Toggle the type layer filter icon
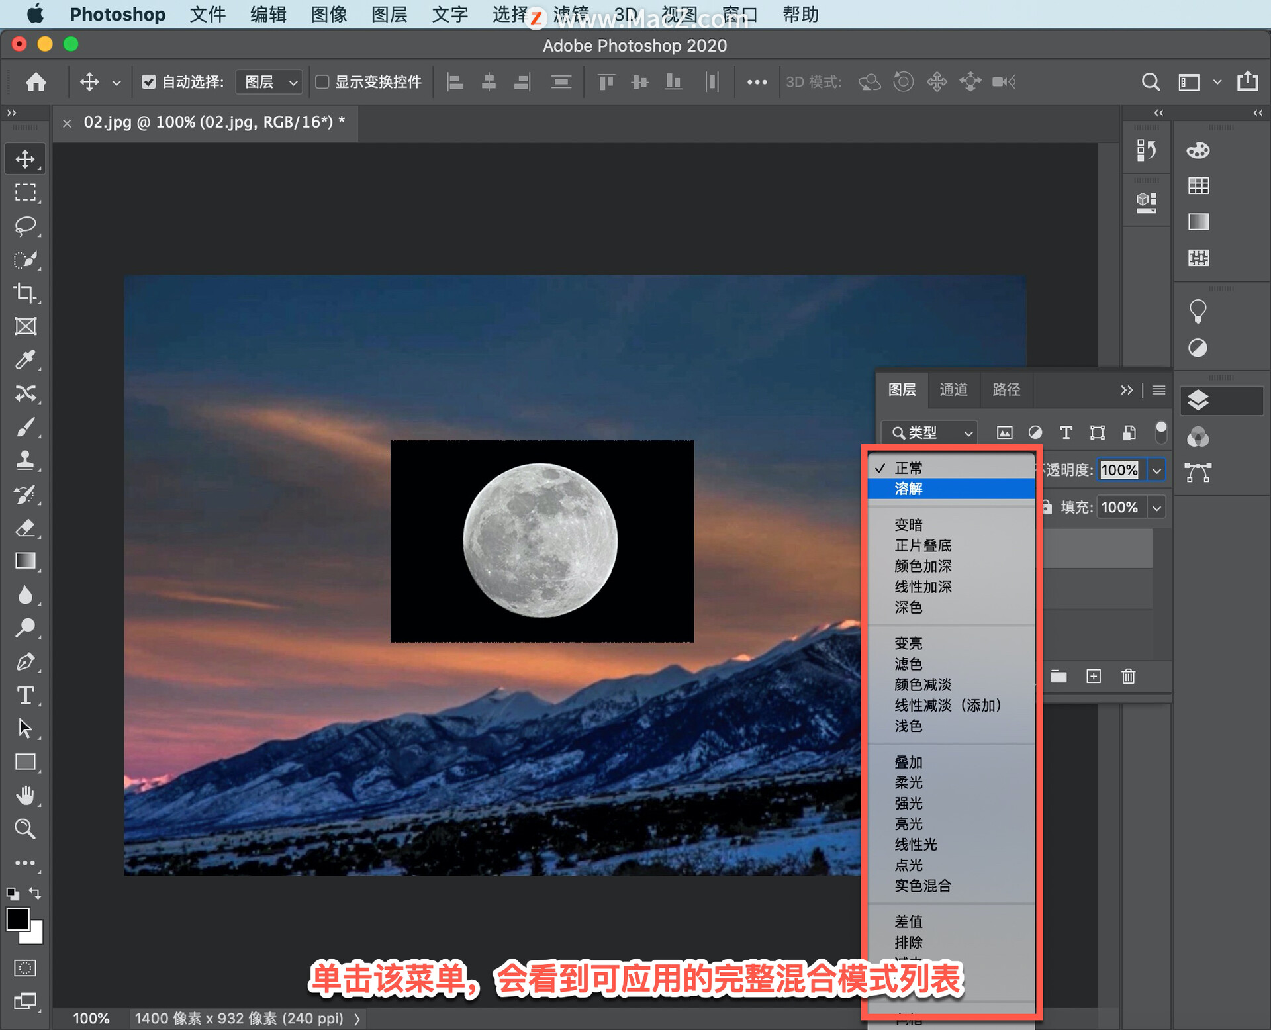This screenshot has width=1271, height=1030. coord(1066,433)
